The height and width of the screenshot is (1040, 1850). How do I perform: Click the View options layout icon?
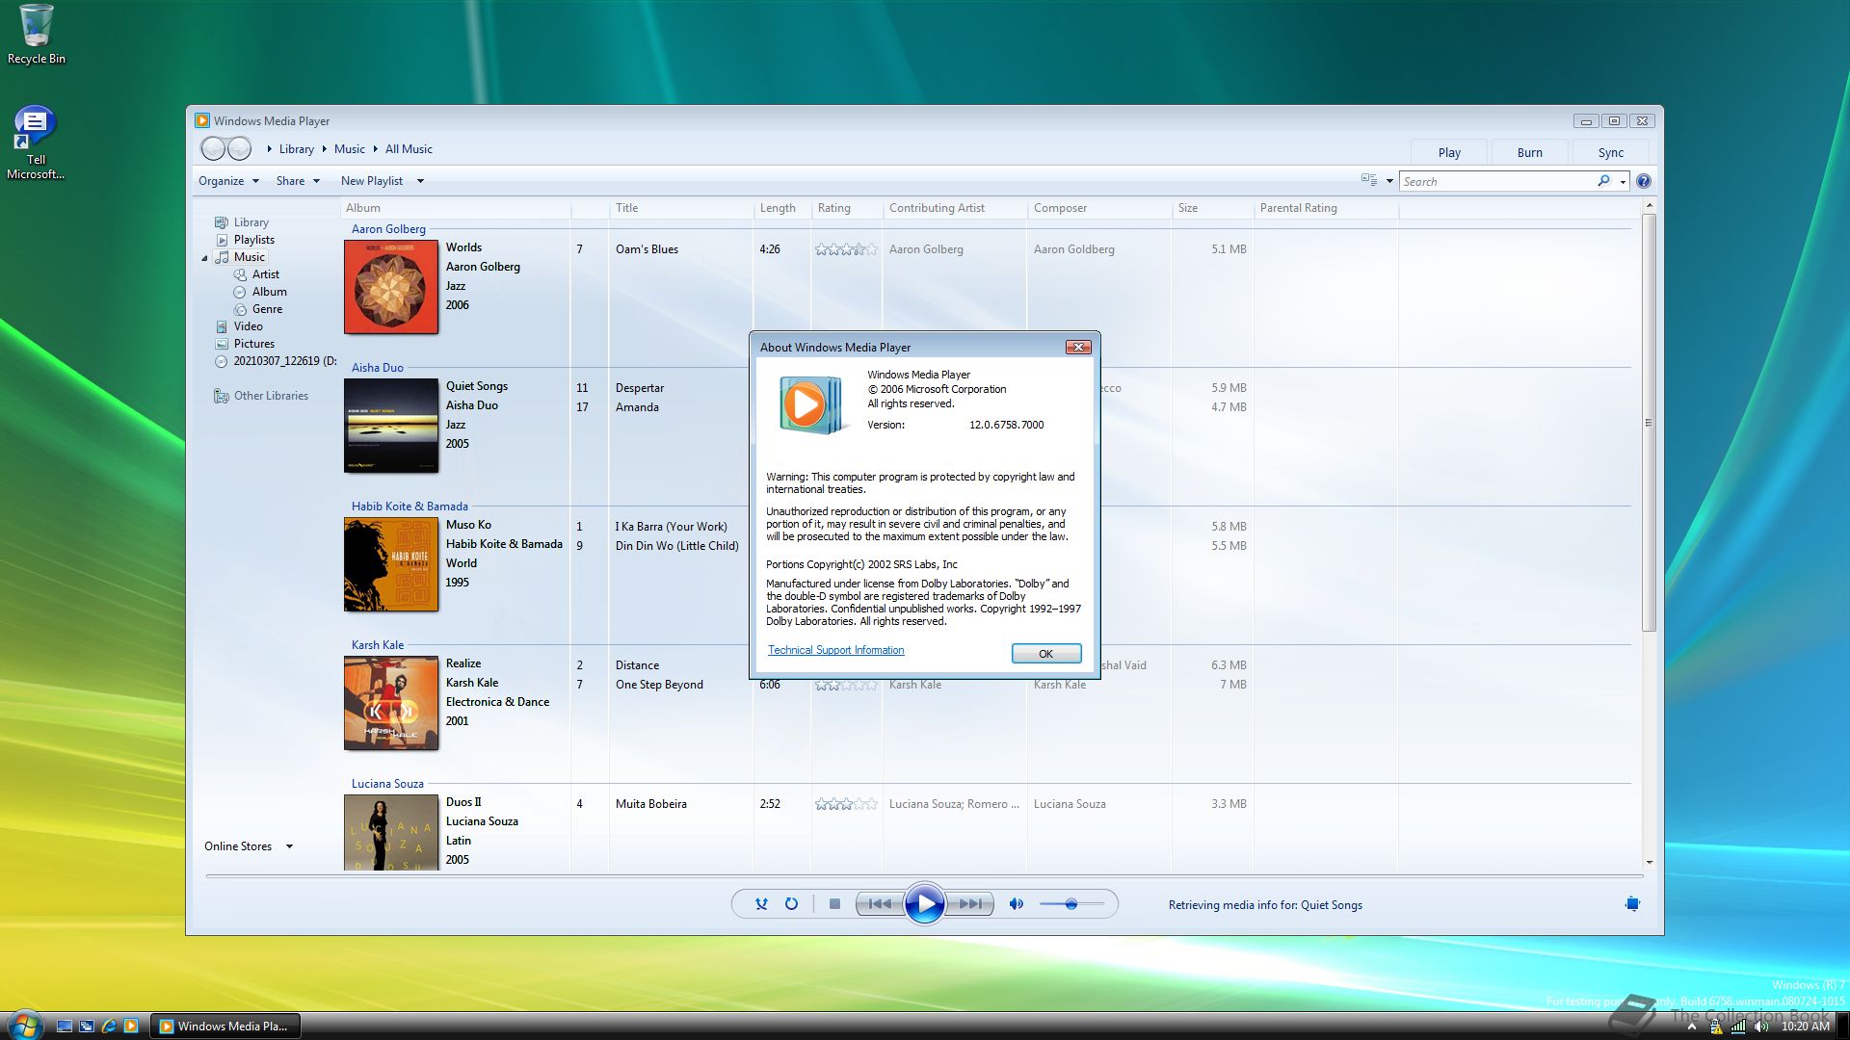(1368, 180)
